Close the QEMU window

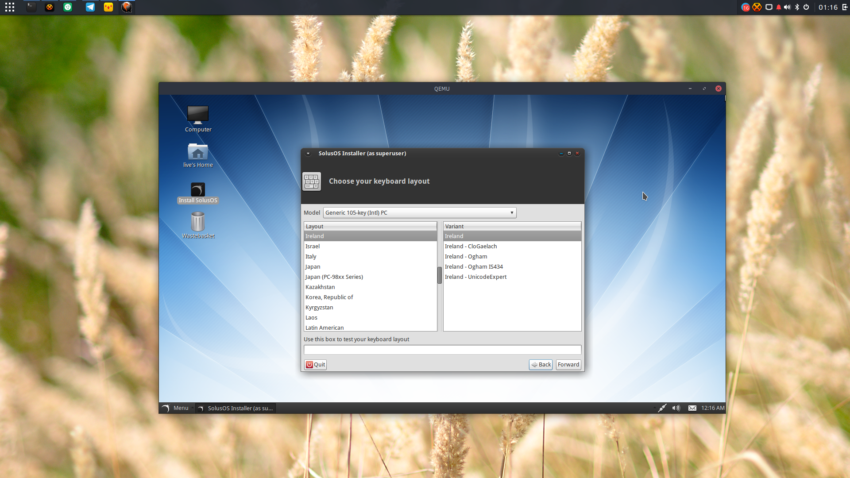point(719,89)
